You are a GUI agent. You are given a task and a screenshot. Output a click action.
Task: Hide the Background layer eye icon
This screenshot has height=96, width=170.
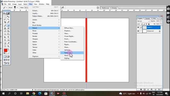[x=138, y=31]
